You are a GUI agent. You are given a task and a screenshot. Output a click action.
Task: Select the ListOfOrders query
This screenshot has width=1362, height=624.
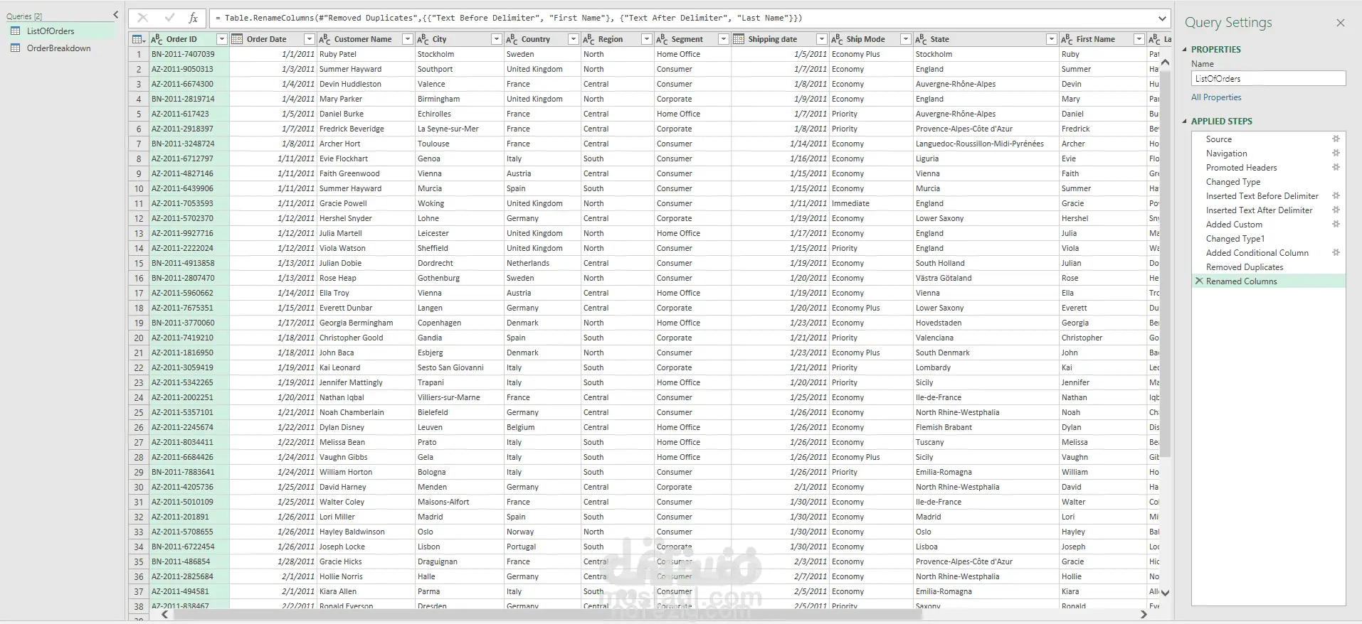pos(51,31)
